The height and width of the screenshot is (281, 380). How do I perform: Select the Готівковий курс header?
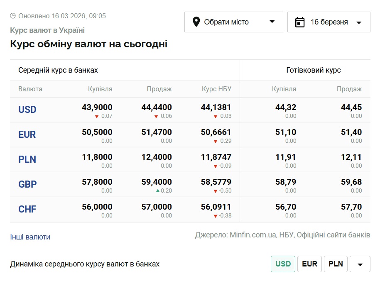coord(314,70)
